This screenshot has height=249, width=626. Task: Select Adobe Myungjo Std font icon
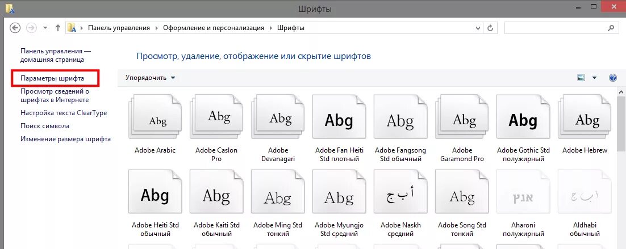tap(339, 192)
